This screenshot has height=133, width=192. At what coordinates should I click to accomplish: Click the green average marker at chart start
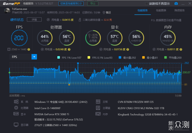(9, 73)
